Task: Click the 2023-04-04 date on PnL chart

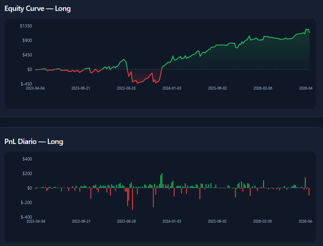Action: click(36, 221)
